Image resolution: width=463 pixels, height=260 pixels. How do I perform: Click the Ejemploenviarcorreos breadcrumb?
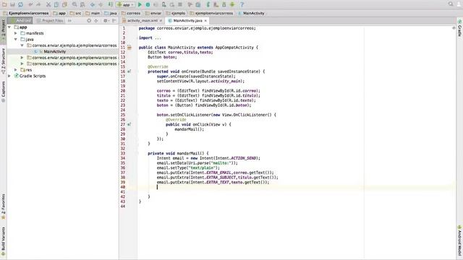click(26, 13)
